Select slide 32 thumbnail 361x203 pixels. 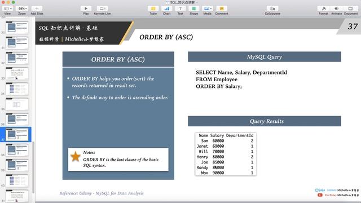pyautogui.click(x=17, y=58)
